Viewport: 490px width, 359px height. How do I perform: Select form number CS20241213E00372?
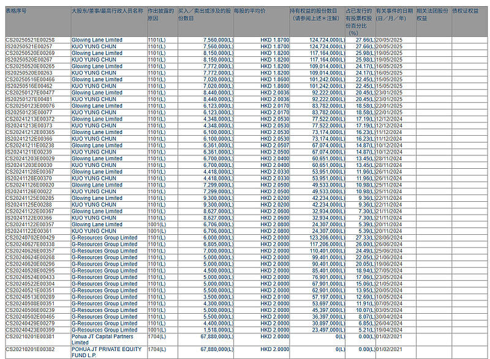tap(30, 119)
